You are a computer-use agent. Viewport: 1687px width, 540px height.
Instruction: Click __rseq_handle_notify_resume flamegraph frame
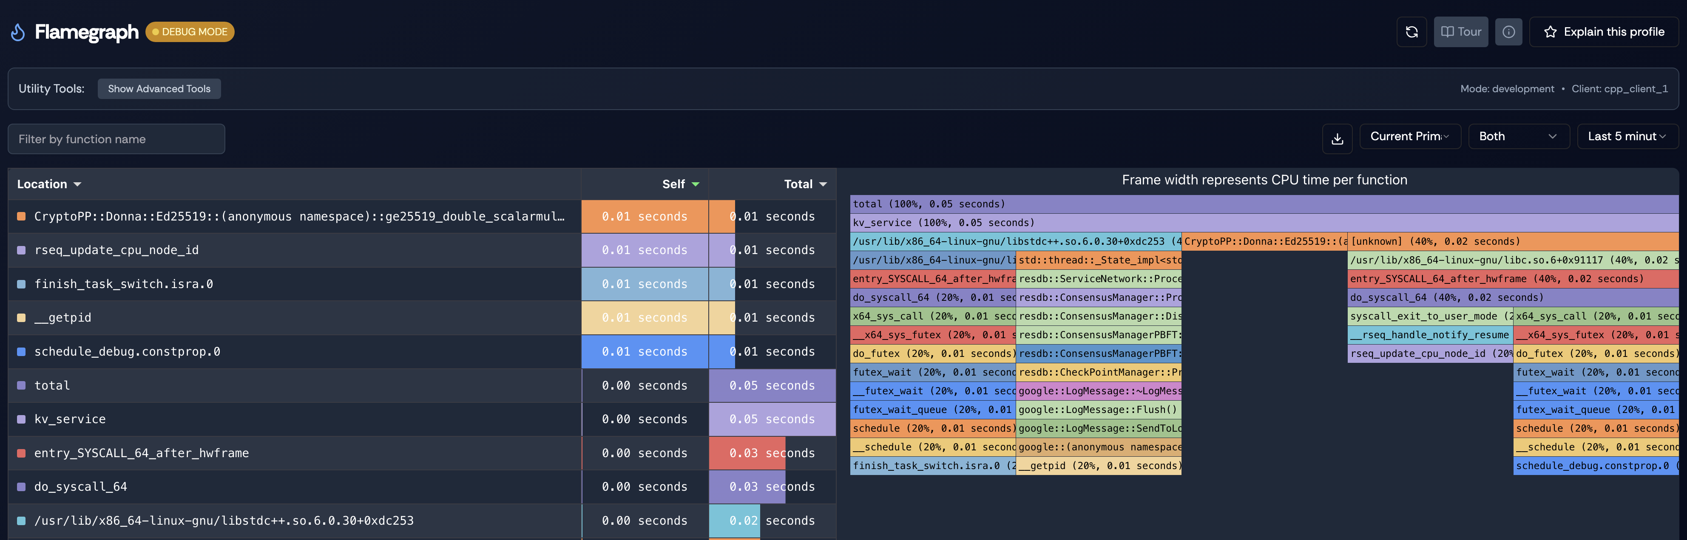coord(1430,335)
